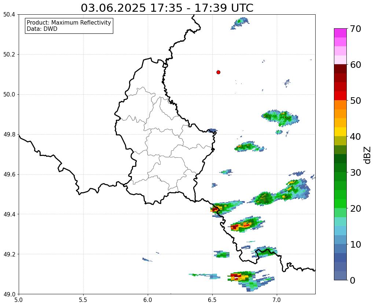
Task: Click the turquoise colorbar segment between 10 and 20
Action: coord(340,222)
